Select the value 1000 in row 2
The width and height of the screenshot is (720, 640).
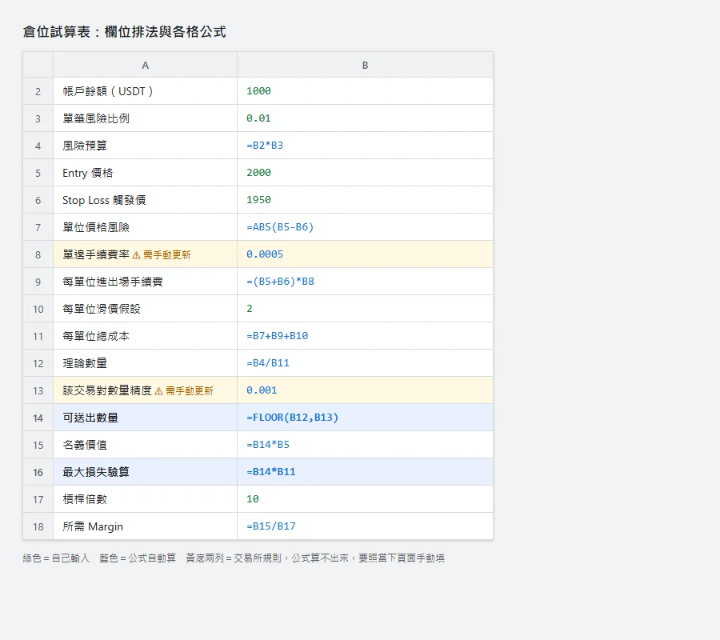pyautogui.click(x=365, y=91)
